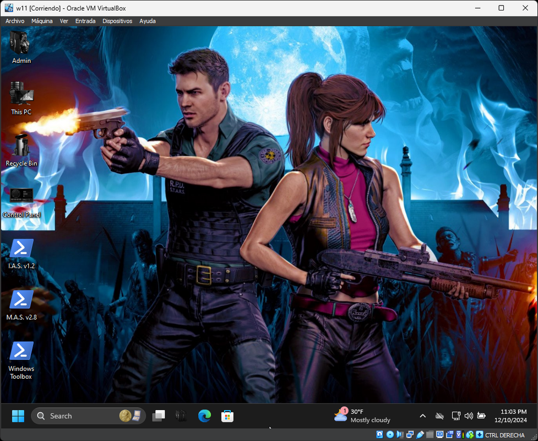This screenshot has height=441, width=538.
Task: Launch Microsoft Edge from the taskbar
Action: pyautogui.click(x=204, y=416)
